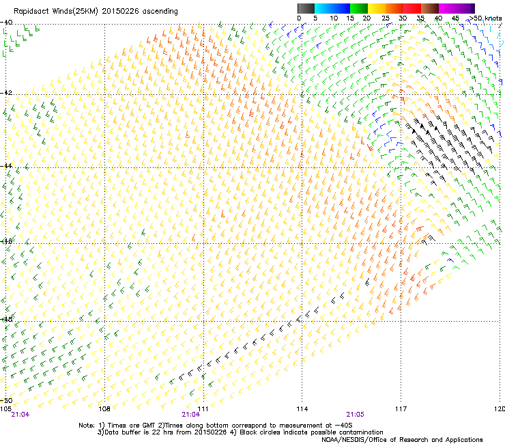Click the '114' longitude axis label

[302, 409]
